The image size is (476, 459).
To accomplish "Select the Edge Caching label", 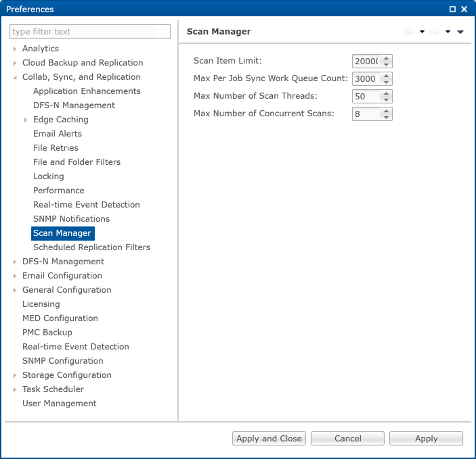I will tap(61, 120).
